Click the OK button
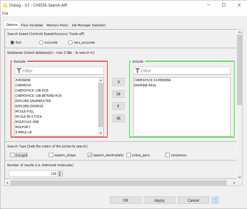247x209 pixels. click(126, 200)
